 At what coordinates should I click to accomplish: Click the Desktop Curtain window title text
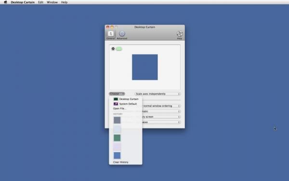pyautogui.click(x=144, y=27)
